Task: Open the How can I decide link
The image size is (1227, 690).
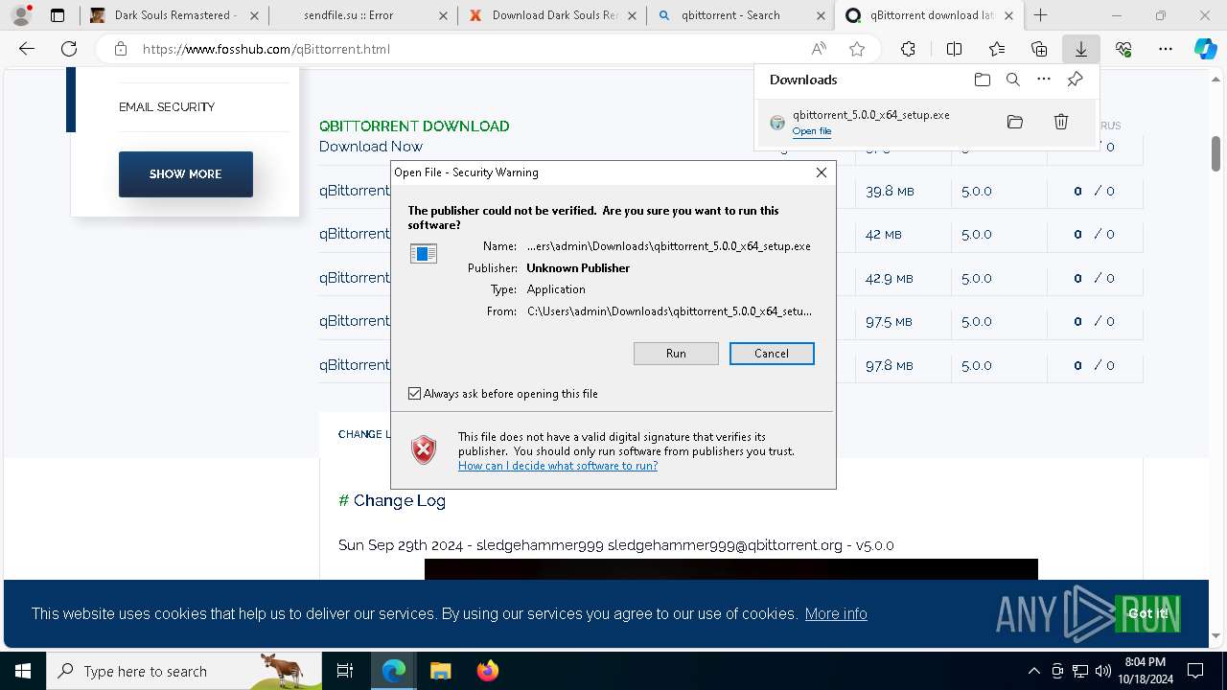Action: (x=558, y=466)
